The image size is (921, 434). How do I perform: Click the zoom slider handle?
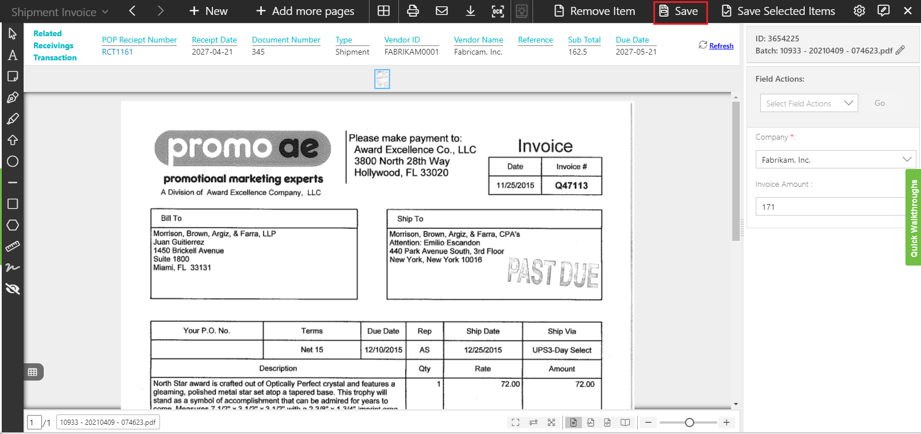coord(689,423)
